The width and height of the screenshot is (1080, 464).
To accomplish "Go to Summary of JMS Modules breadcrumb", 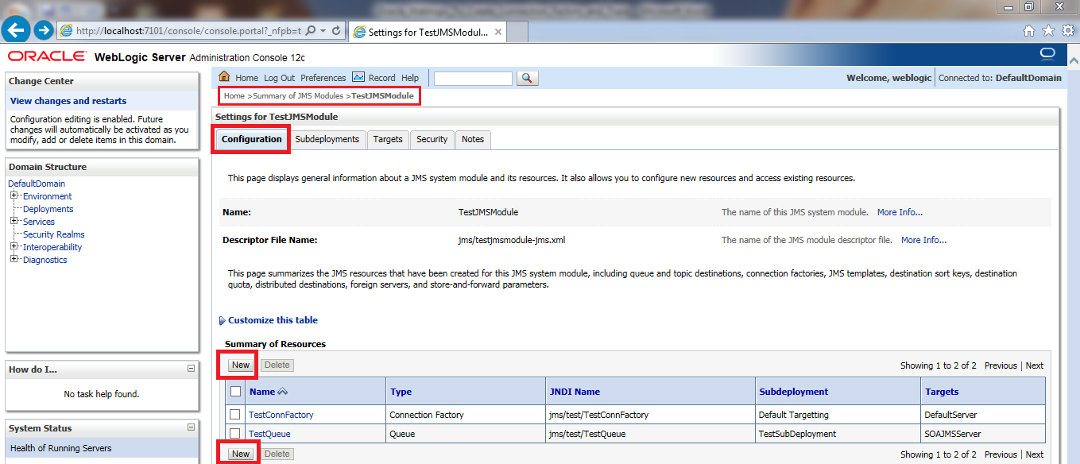I will (298, 96).
